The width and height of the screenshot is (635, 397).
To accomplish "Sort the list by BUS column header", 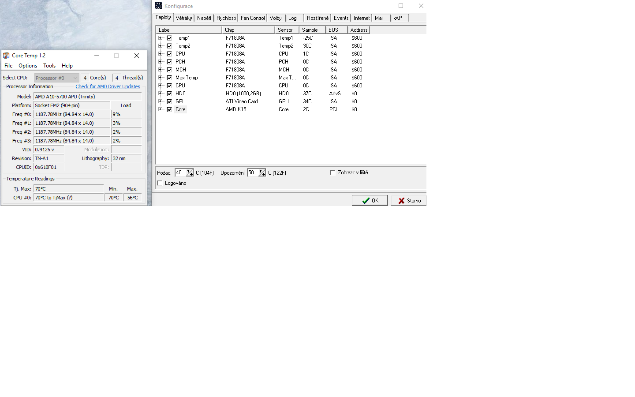I will coord(336,30).
